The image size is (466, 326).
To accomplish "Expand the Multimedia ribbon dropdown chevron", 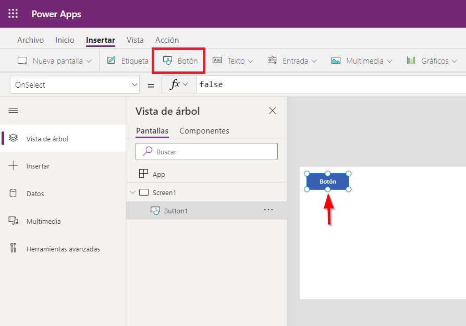I will pos(389,61).
